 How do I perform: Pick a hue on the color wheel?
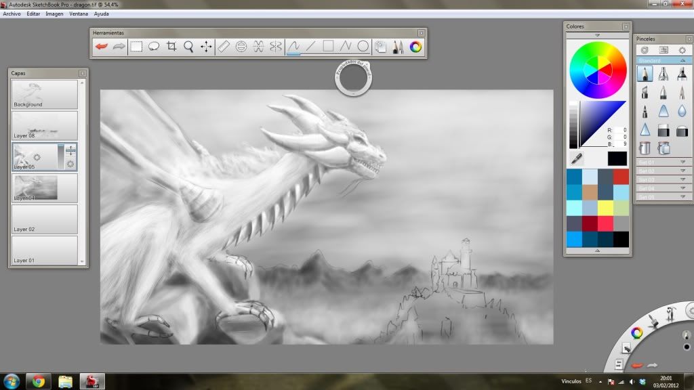click(598, 70)
